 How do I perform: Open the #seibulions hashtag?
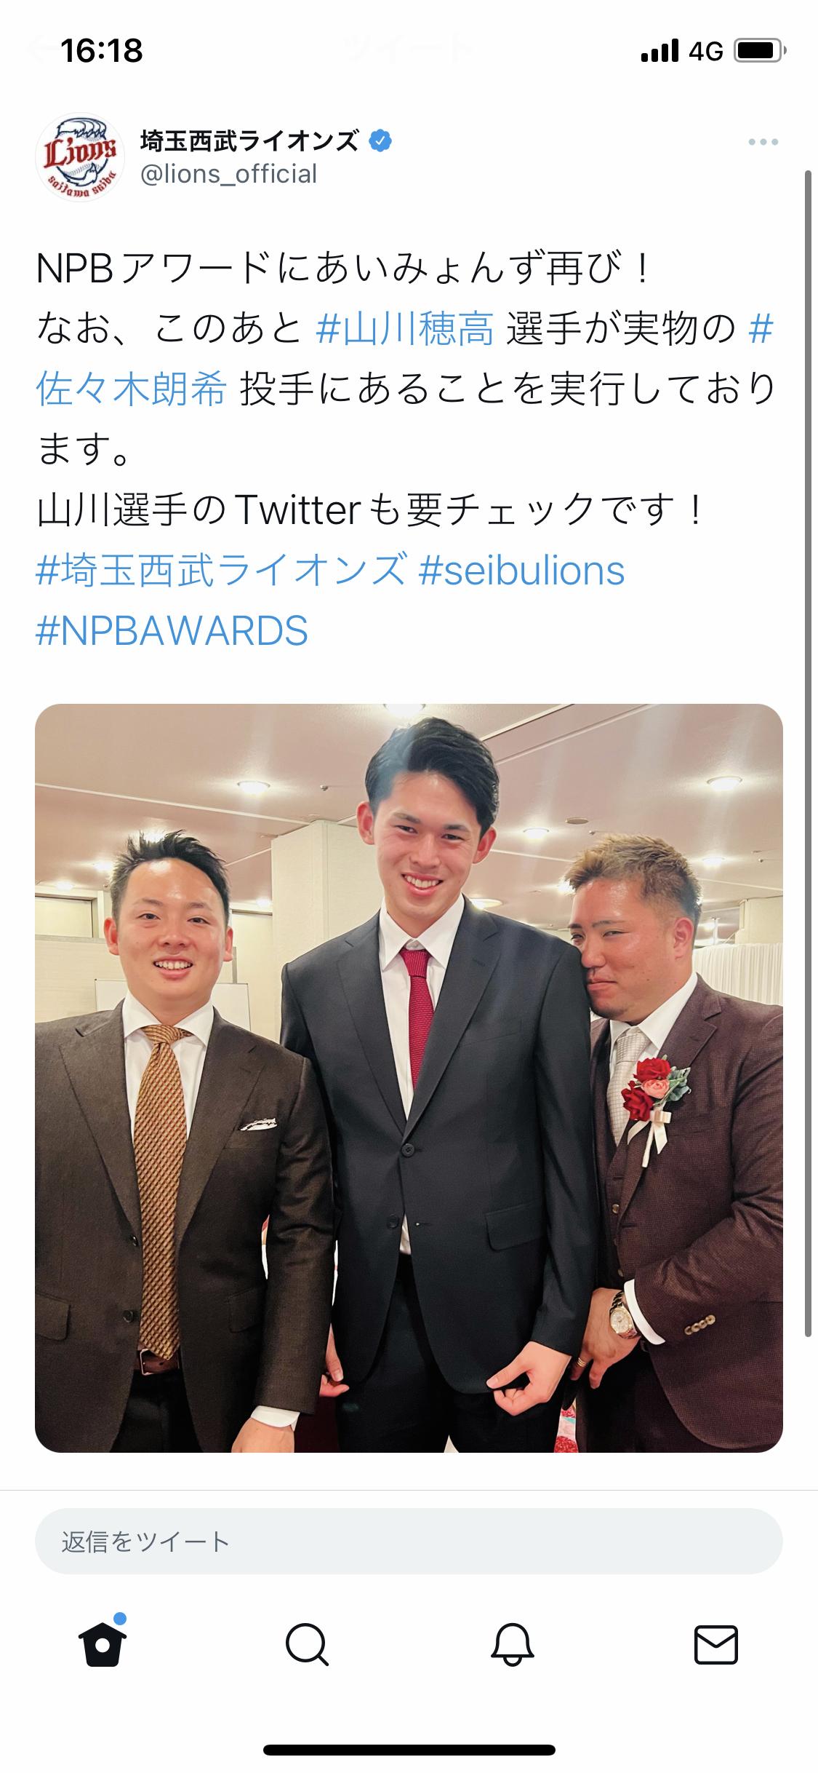tap(522, 570)
